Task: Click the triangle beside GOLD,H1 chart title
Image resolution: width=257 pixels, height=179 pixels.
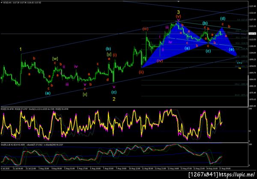Action: point(2,3)
